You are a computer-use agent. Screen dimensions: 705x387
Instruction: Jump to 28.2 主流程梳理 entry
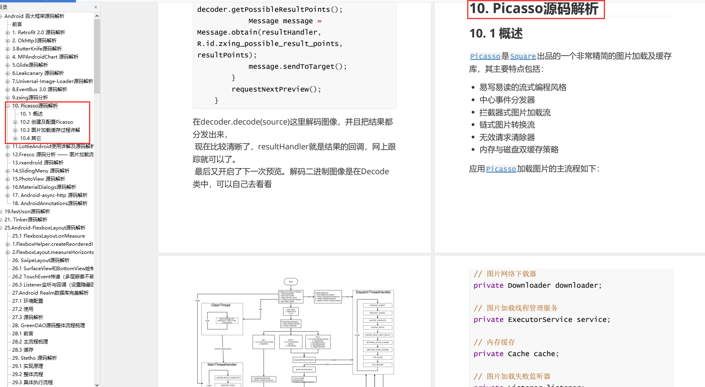pos(30,342)
